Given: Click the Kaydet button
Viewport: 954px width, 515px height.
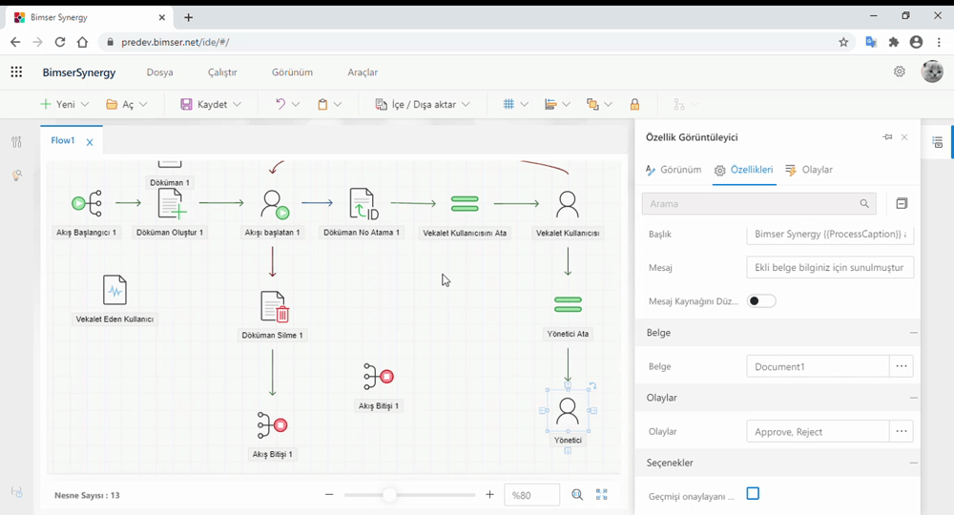Looking at the screenshot, I should click(x=204, y=105).
